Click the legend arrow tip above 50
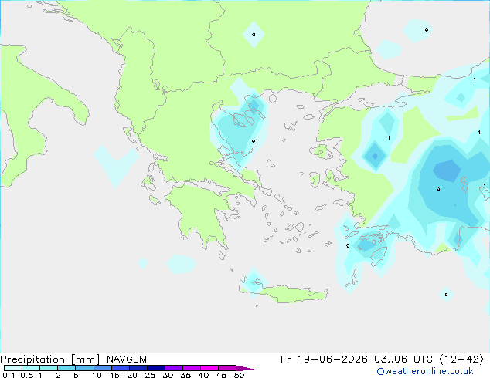Viewport: 490px width, 378px height. coord(245,368)
